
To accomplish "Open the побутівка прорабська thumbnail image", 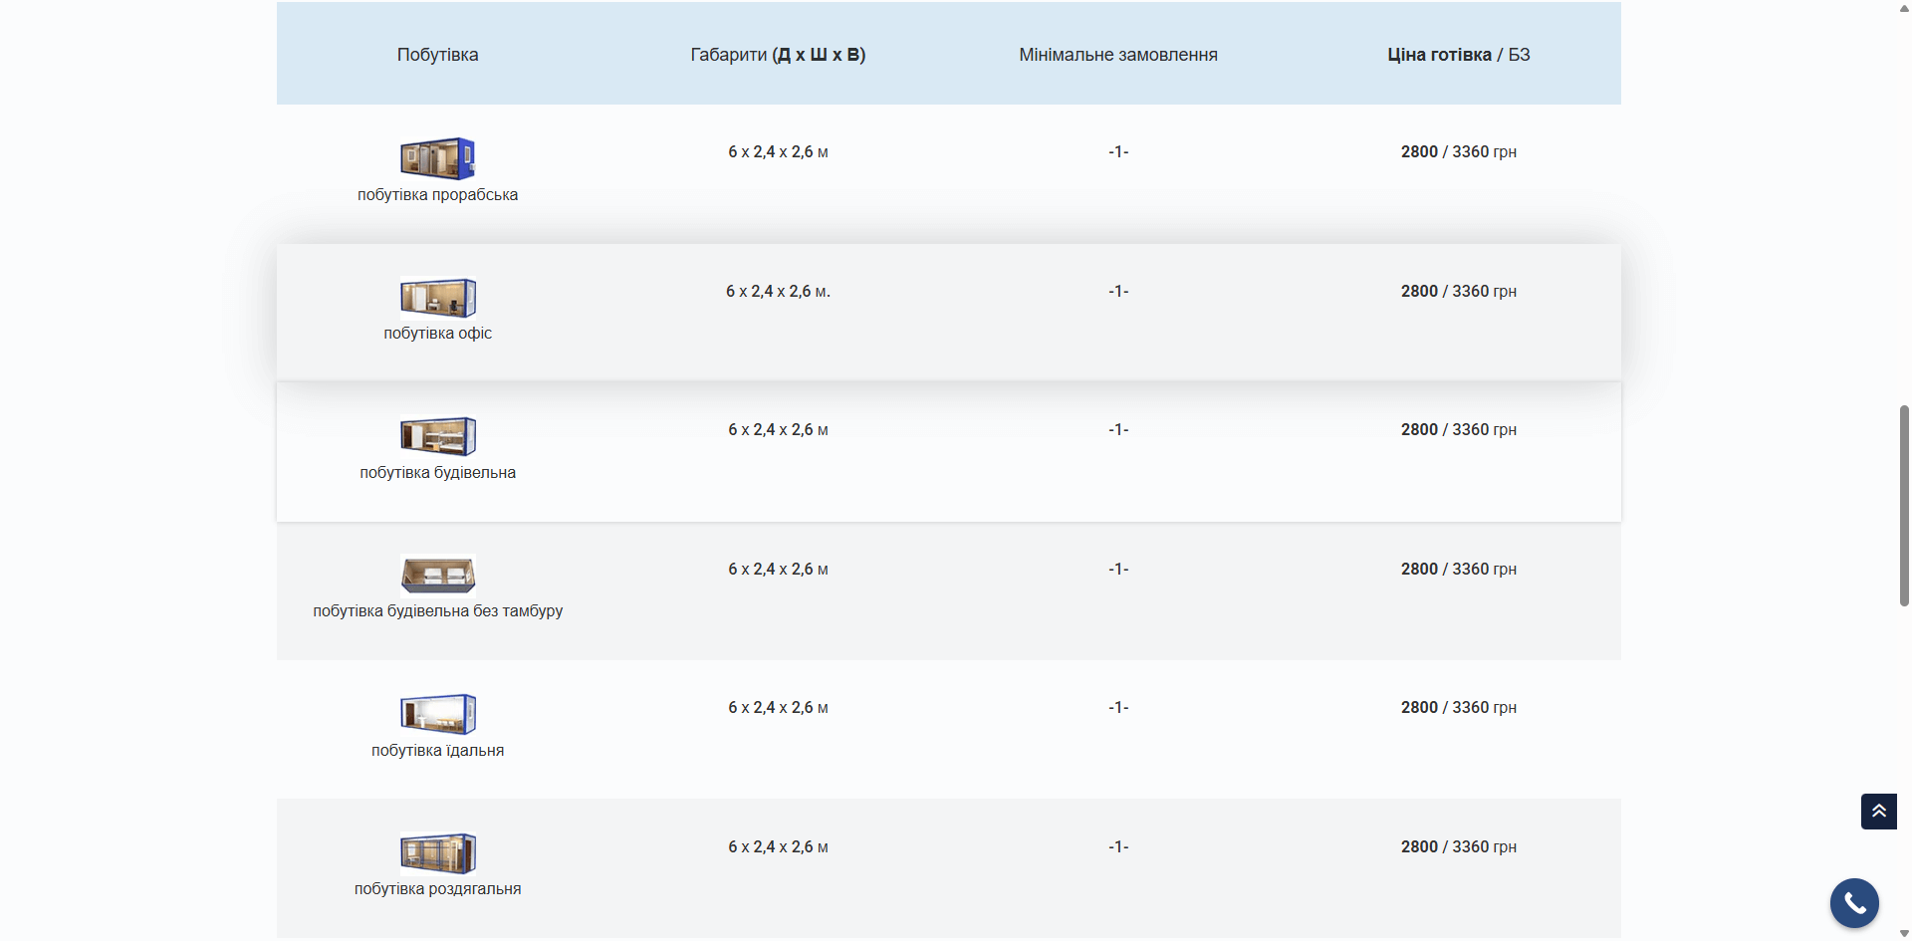I will pyautogui.click(x=437, y=158).
